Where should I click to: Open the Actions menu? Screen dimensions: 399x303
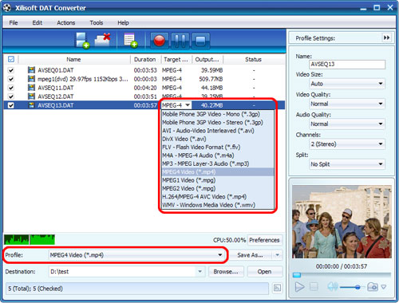(66, 22)
